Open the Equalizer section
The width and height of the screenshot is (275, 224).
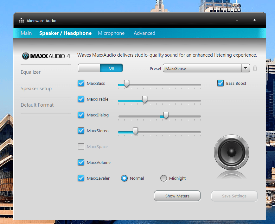pyautogui.click(x=31, y=72)
